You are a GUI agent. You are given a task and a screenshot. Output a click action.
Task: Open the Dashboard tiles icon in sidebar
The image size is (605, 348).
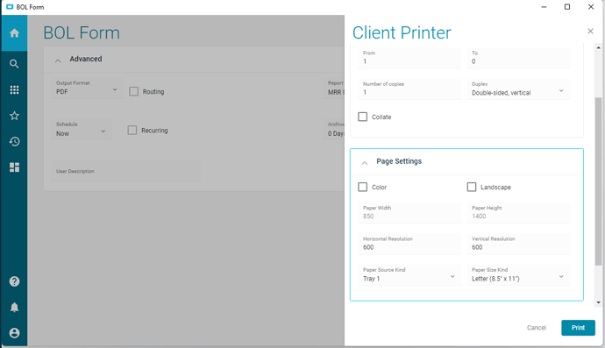click(14, 167)
